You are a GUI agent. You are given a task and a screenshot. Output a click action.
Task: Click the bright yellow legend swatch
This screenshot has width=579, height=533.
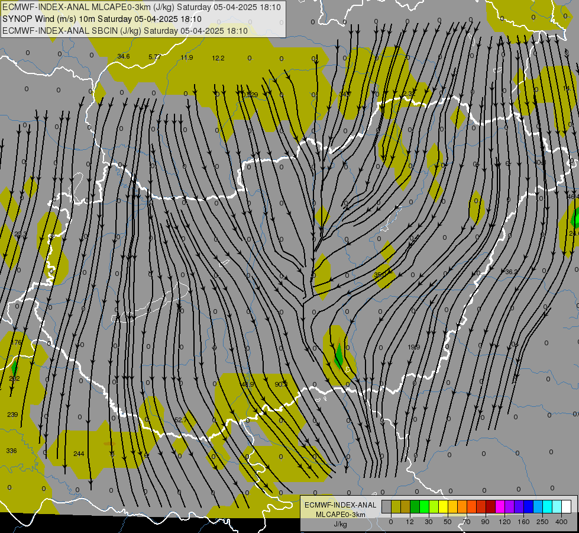coord(444,506)
